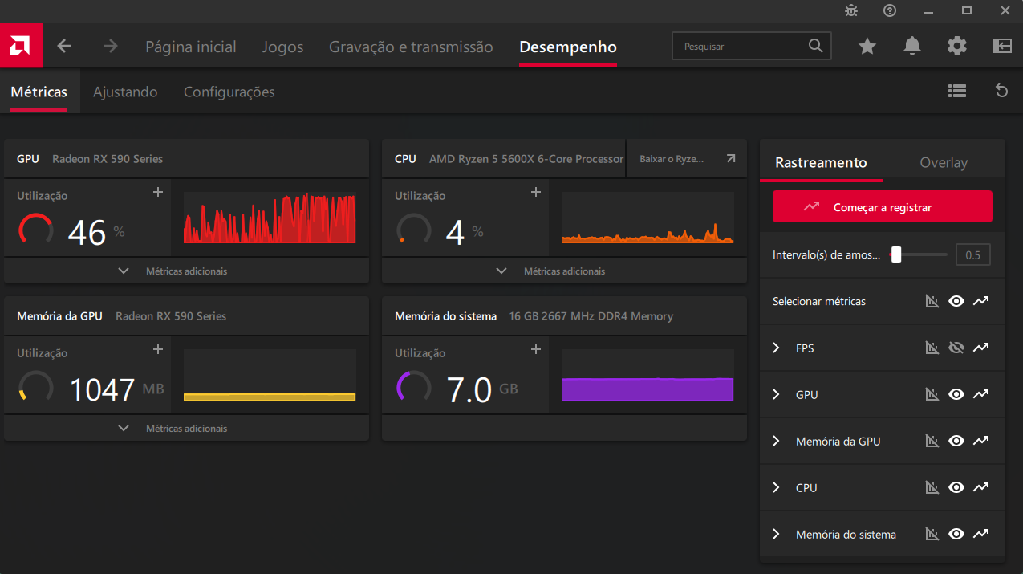Toggle CPU trend graph icon
The height and width of the screenshot is (574, 1023).
pos(980,488)
